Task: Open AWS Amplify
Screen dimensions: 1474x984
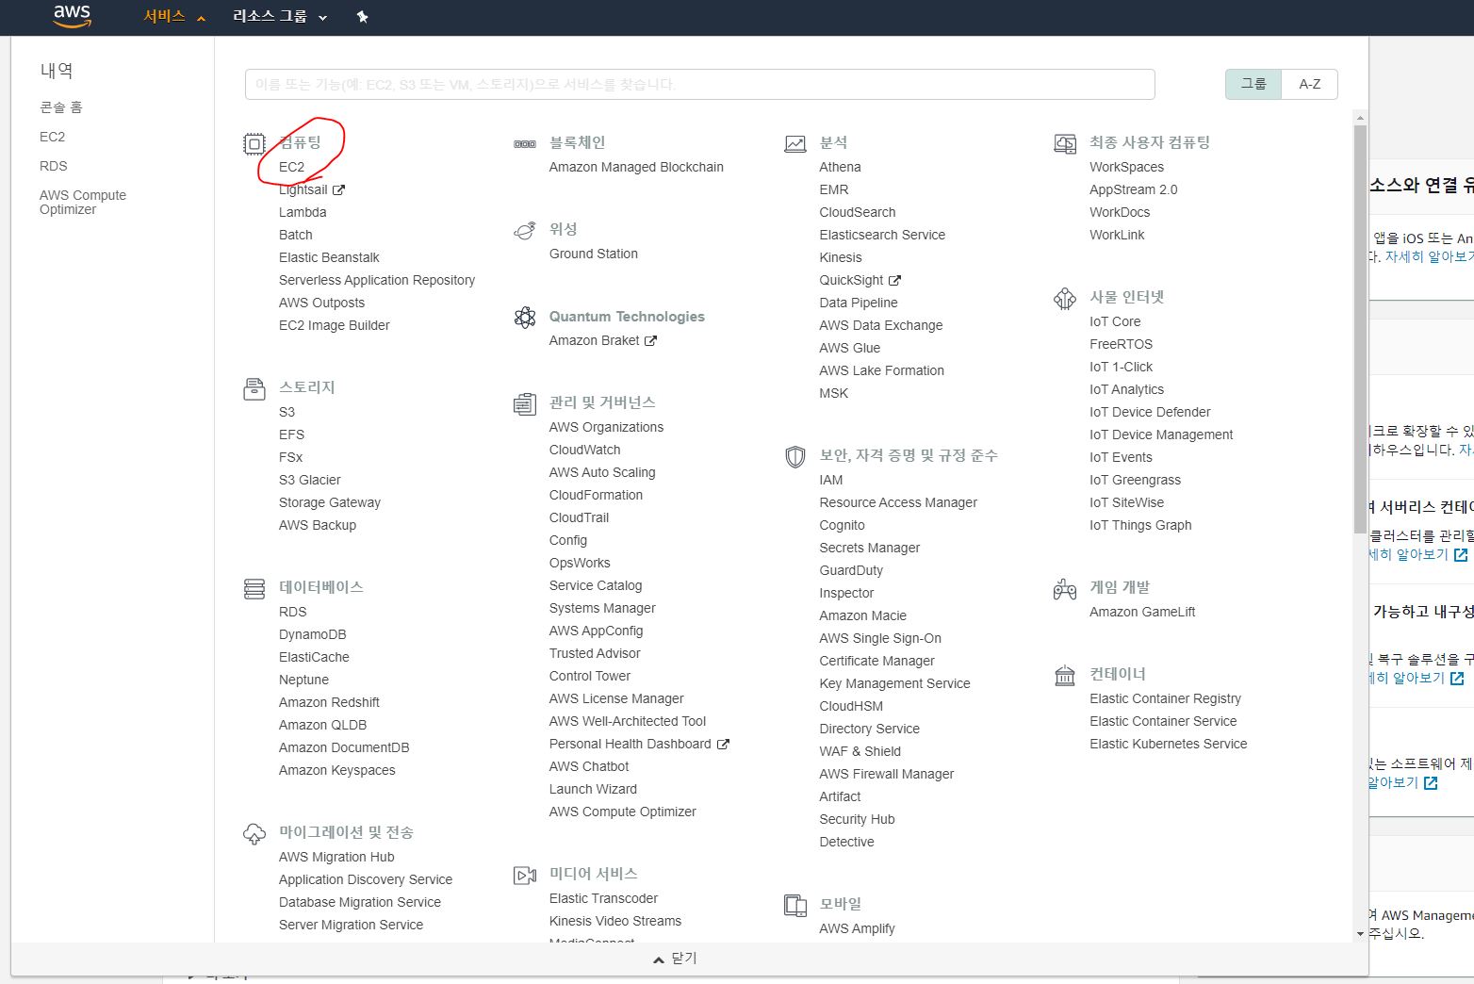Action: point(857,928)
